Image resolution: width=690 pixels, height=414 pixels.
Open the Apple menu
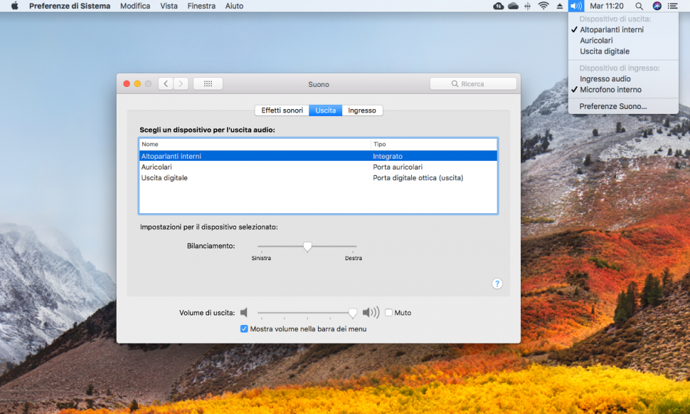click(14, 6)
